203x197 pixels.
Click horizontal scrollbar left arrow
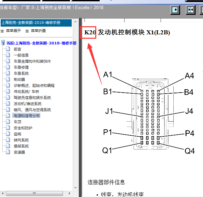tap(3, 194)
